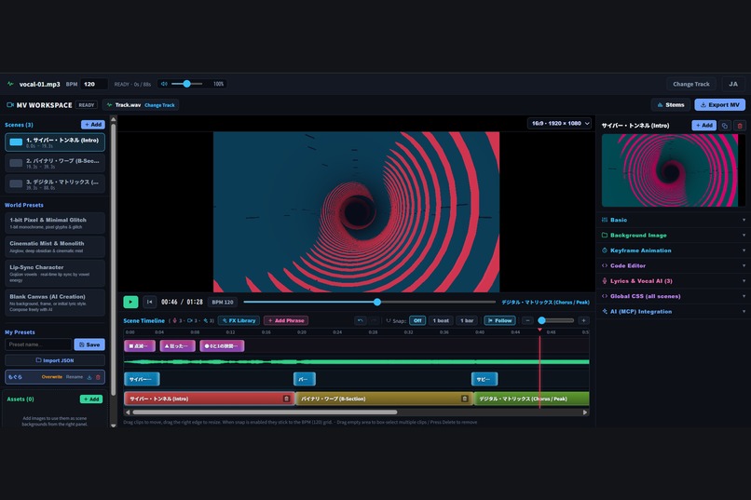Image resolution: width=751 pixels, height=500 pixels.
Task: Expand the Background Image section
Action: coord(674,235)
